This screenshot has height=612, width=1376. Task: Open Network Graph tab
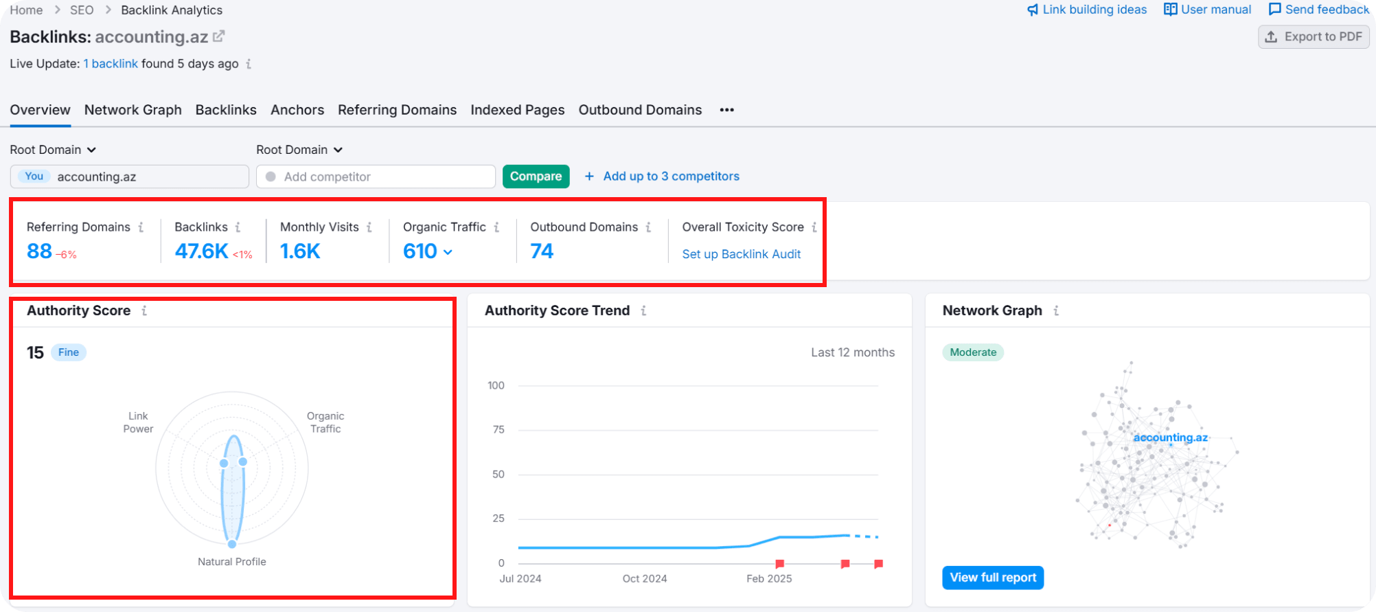[133, 110]
